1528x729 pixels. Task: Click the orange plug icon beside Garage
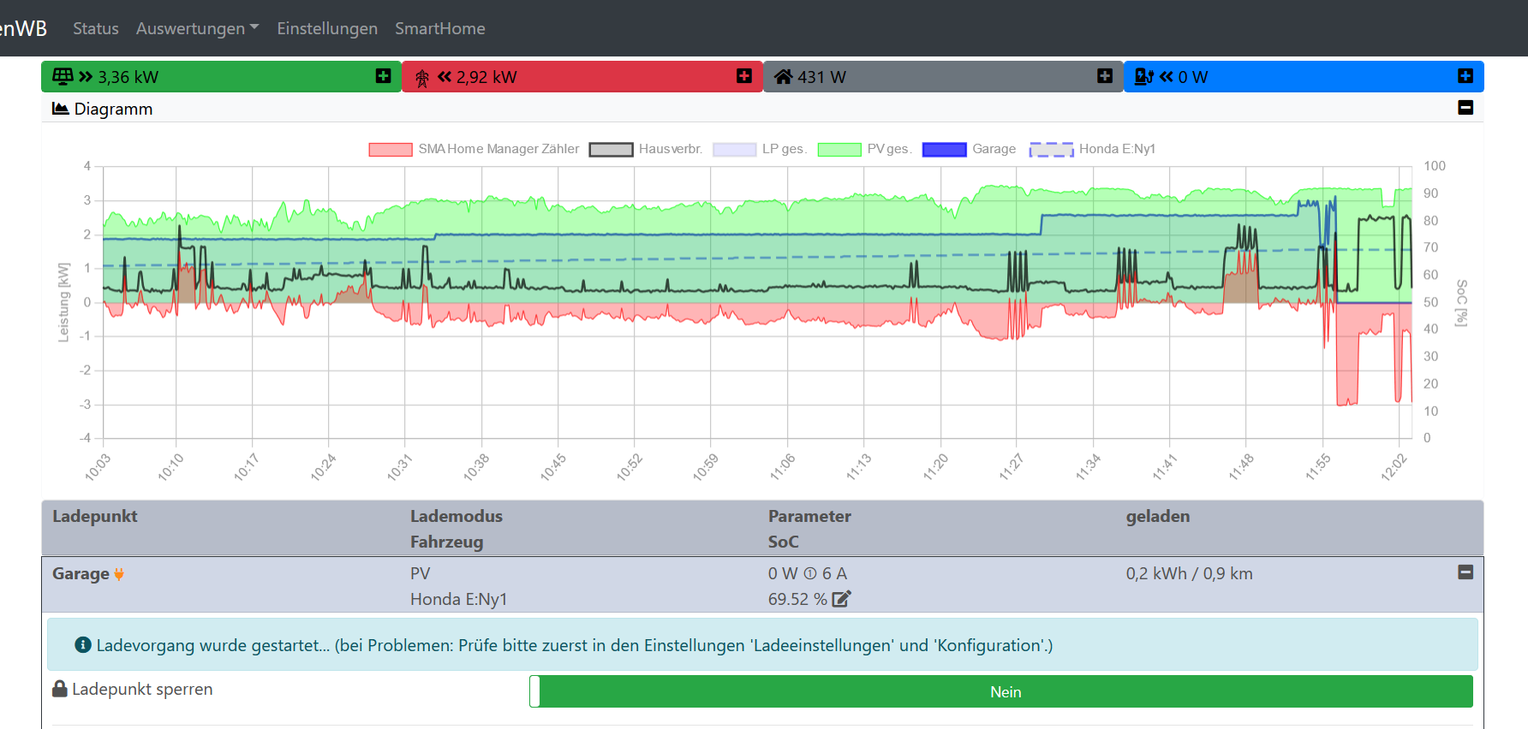119,574
